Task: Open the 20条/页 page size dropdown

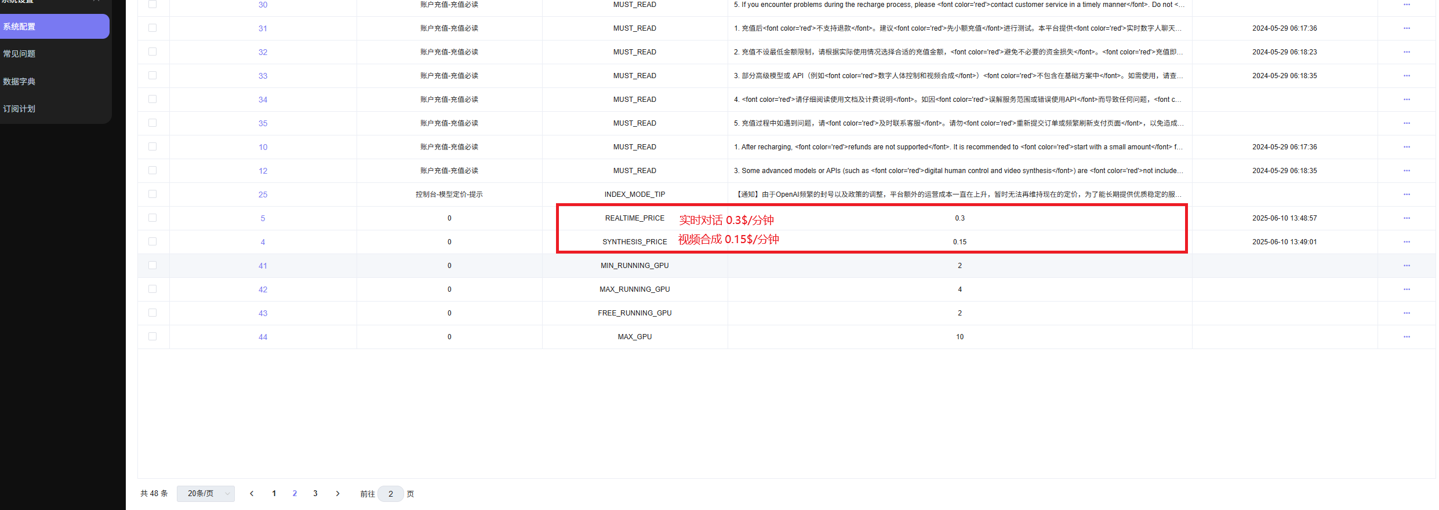Action: pyautogui.click(x=206, y=494)
